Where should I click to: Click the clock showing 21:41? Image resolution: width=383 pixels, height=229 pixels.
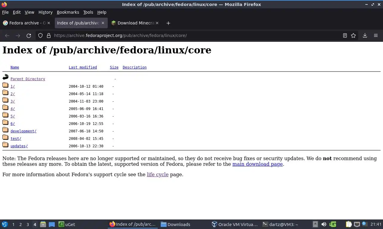point(376,224)
